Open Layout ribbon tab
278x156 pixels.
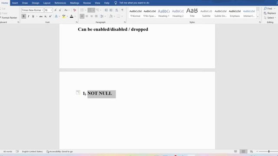pyautogui.click(x=47, y=3)
